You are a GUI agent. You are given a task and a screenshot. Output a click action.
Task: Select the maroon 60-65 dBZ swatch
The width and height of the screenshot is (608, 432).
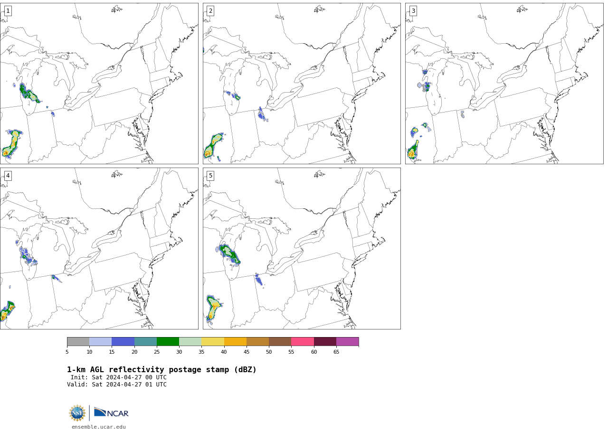coord(325,342)
